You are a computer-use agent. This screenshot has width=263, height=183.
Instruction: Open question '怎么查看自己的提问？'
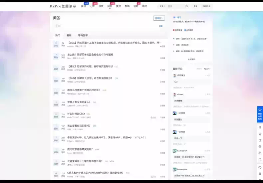pos(79,126)
